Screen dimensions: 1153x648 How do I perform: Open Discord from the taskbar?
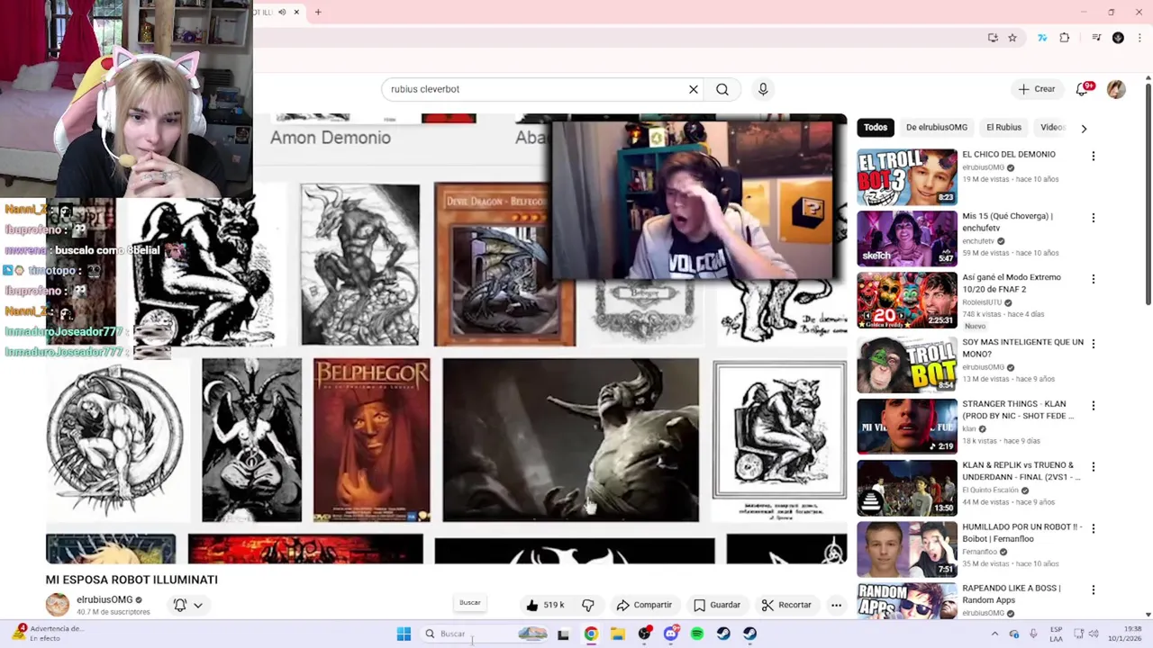tap(670, 634)
